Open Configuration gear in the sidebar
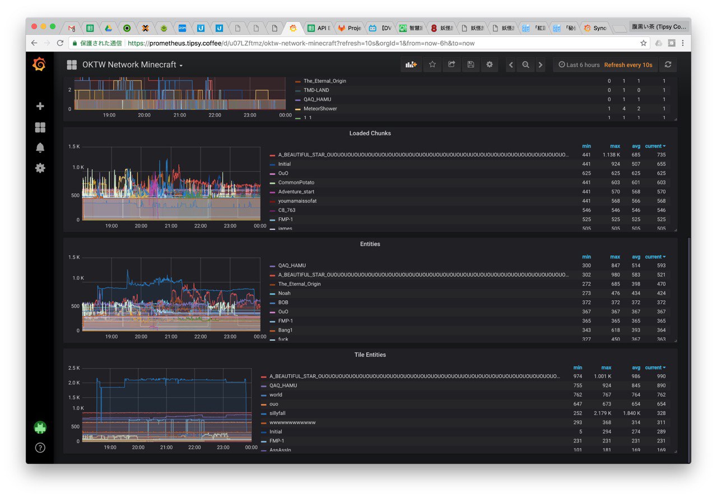 click(40, 167)
